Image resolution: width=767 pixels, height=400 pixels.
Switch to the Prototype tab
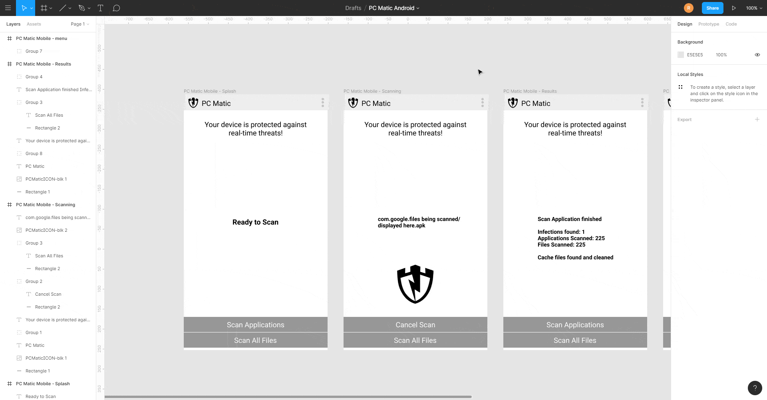tap(709, 24)
